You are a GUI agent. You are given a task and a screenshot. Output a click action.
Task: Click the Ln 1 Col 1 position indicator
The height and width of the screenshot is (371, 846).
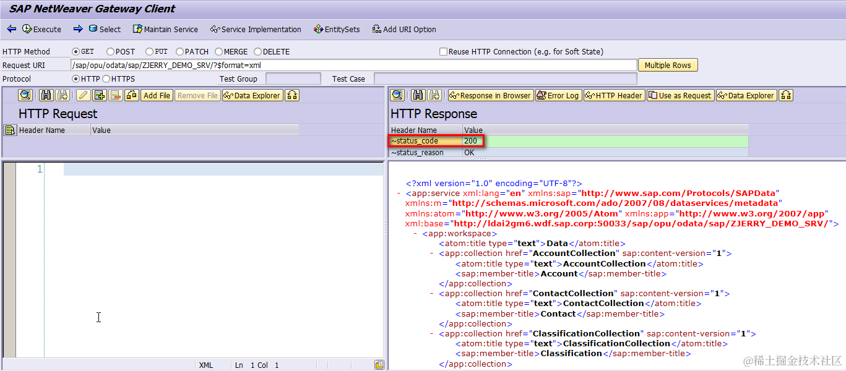tap(257, 365)
